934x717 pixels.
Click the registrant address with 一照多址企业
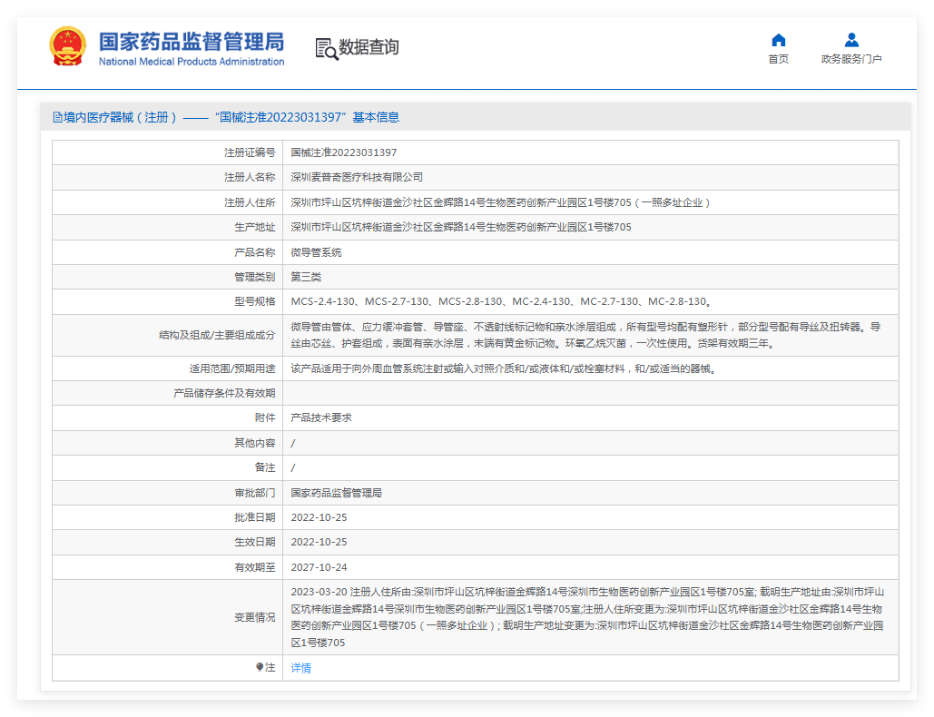point(501,202)
